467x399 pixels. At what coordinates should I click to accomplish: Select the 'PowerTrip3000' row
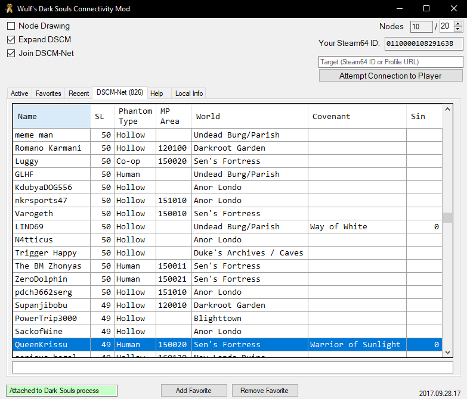[x=228, y=318]
